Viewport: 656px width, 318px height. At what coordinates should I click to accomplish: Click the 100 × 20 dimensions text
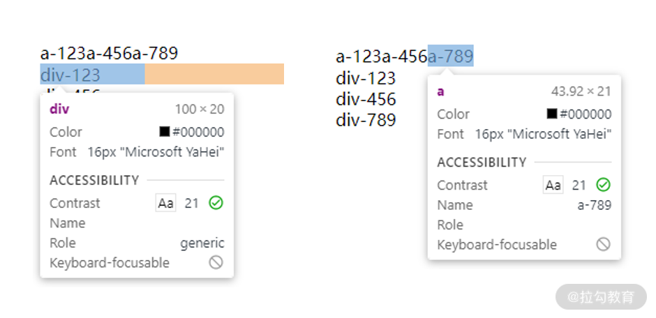200,109
